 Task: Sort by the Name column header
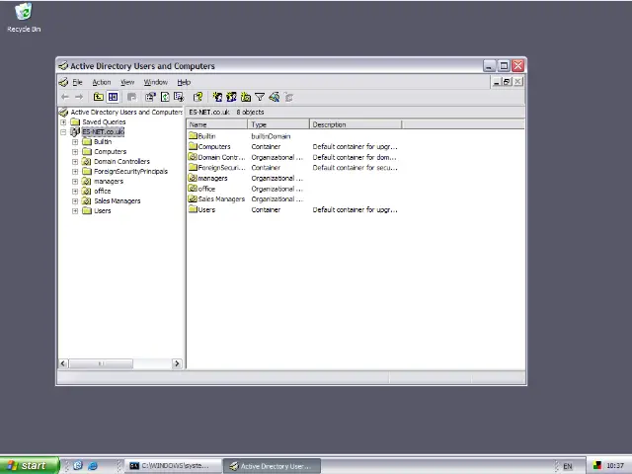click(x=217, y=124)
